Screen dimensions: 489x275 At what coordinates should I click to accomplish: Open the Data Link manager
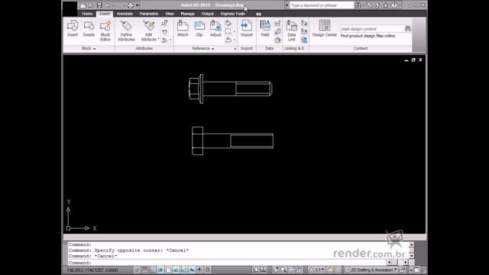coord(292,31)
